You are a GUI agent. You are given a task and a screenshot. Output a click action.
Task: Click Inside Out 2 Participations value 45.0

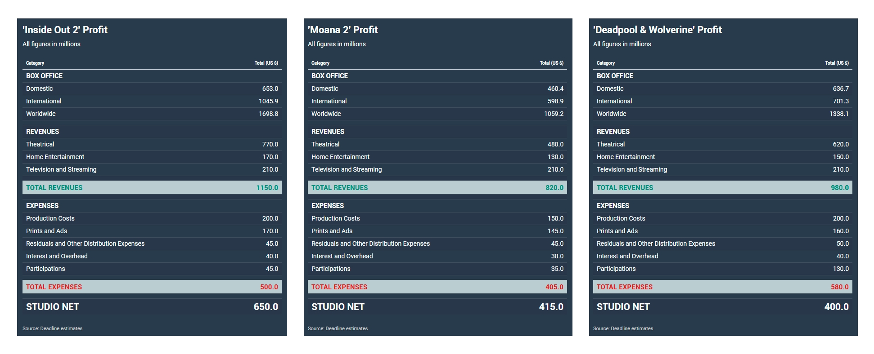pos(272,269)
